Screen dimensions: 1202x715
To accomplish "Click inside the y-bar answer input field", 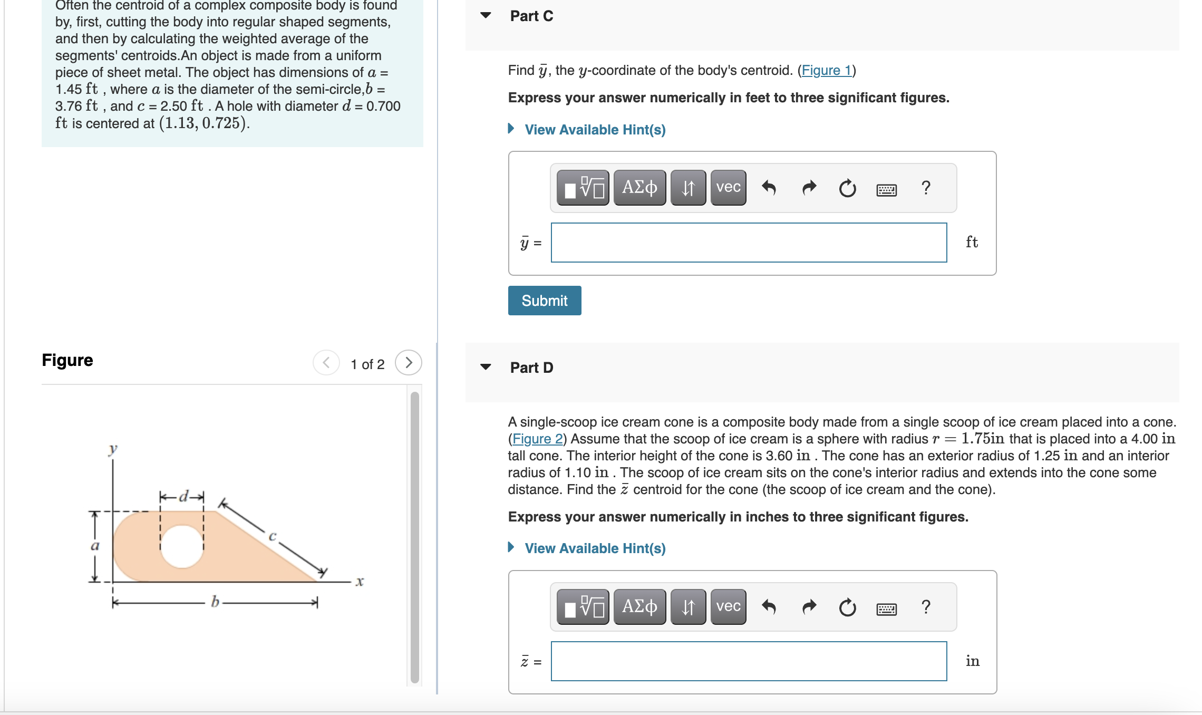I will point(749,243).
